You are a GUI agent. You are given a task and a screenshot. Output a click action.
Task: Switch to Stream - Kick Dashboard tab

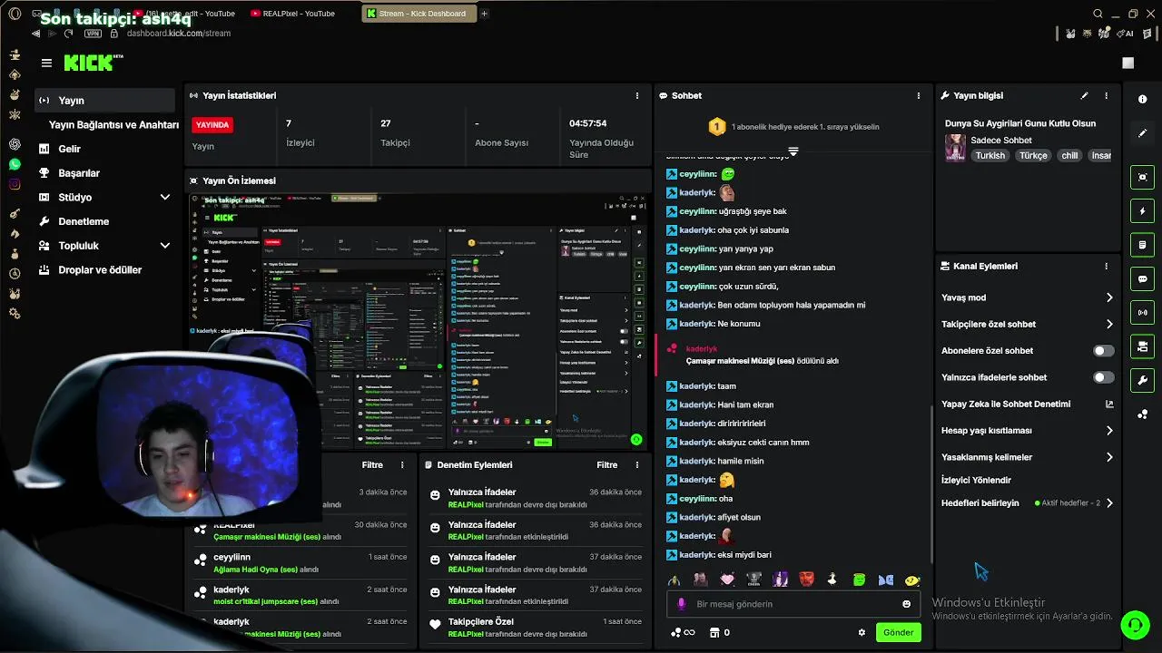coord(417,14)
